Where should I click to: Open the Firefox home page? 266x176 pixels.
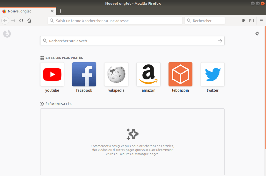coord(29,21)
